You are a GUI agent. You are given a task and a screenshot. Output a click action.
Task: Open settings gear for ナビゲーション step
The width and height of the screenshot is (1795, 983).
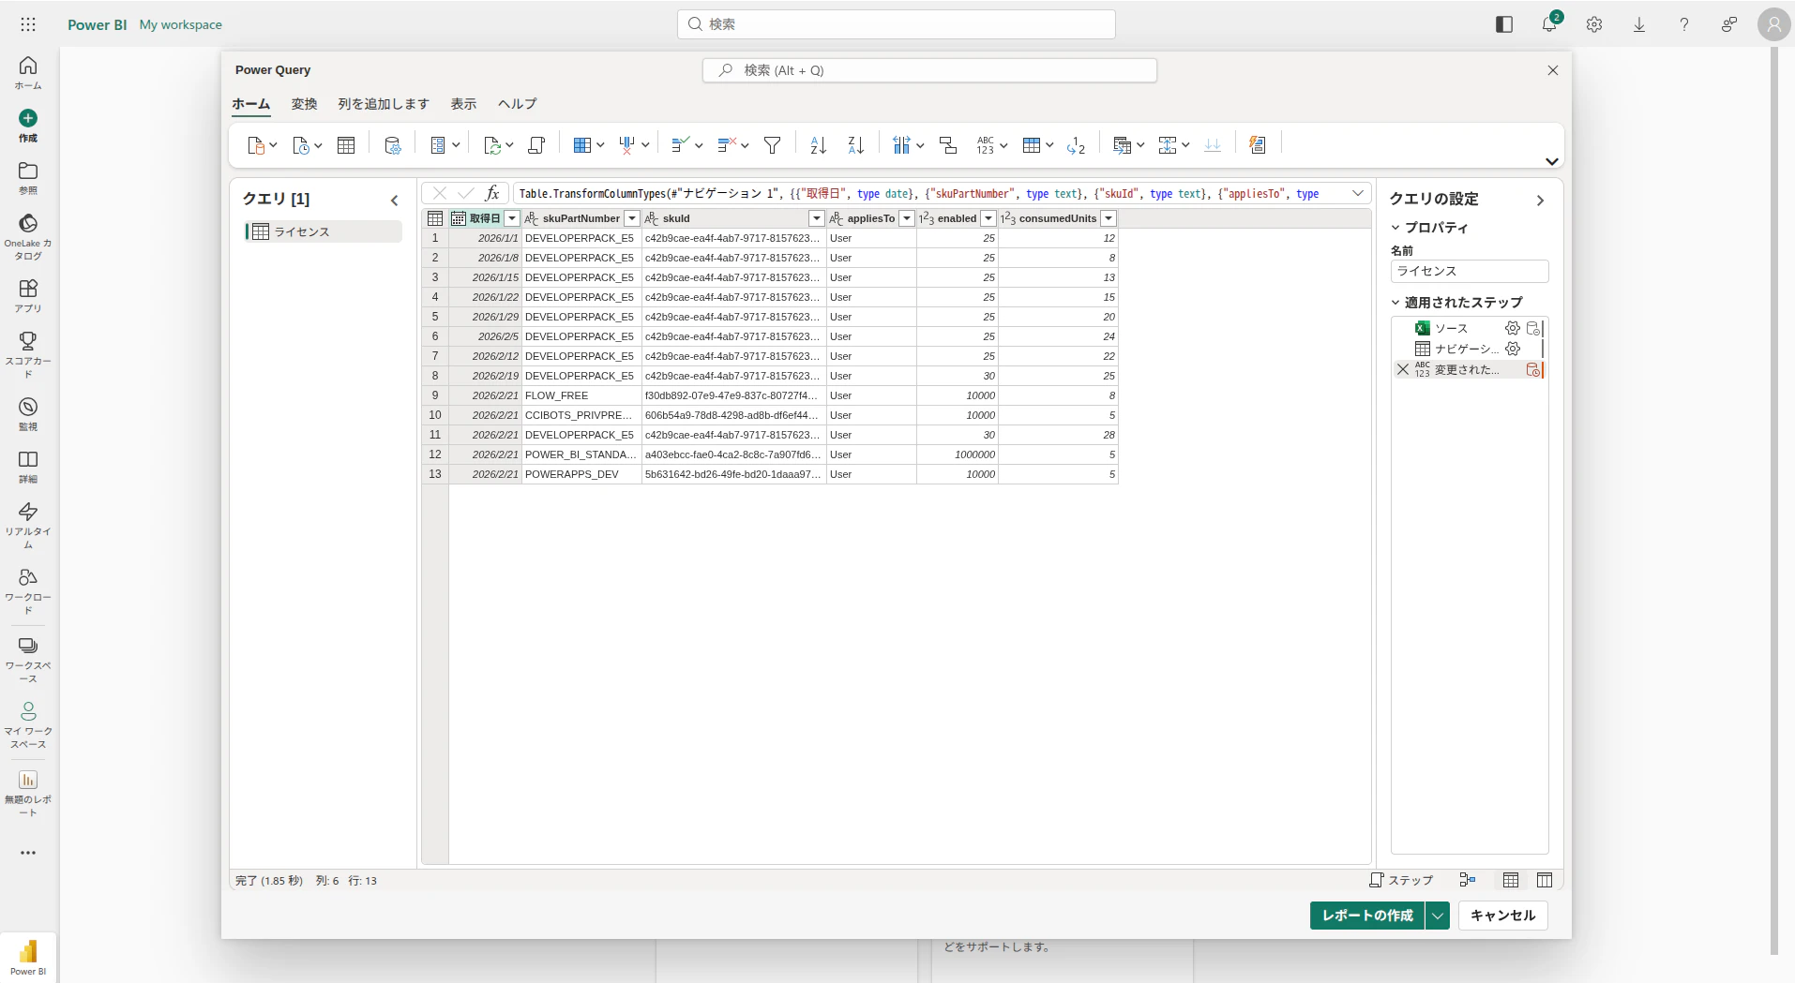click(x=1513, y=349)
